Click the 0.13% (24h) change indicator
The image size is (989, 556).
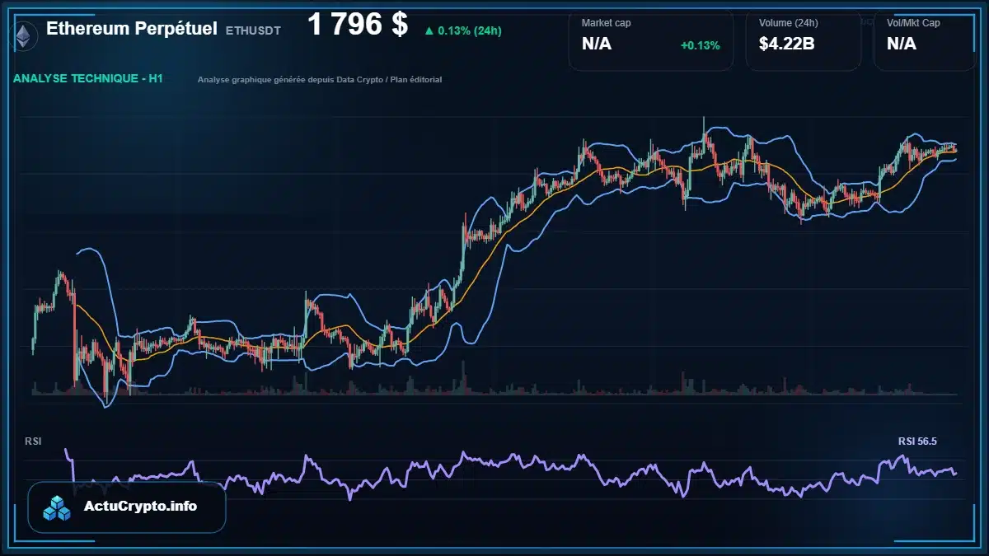tap(462, 30)
